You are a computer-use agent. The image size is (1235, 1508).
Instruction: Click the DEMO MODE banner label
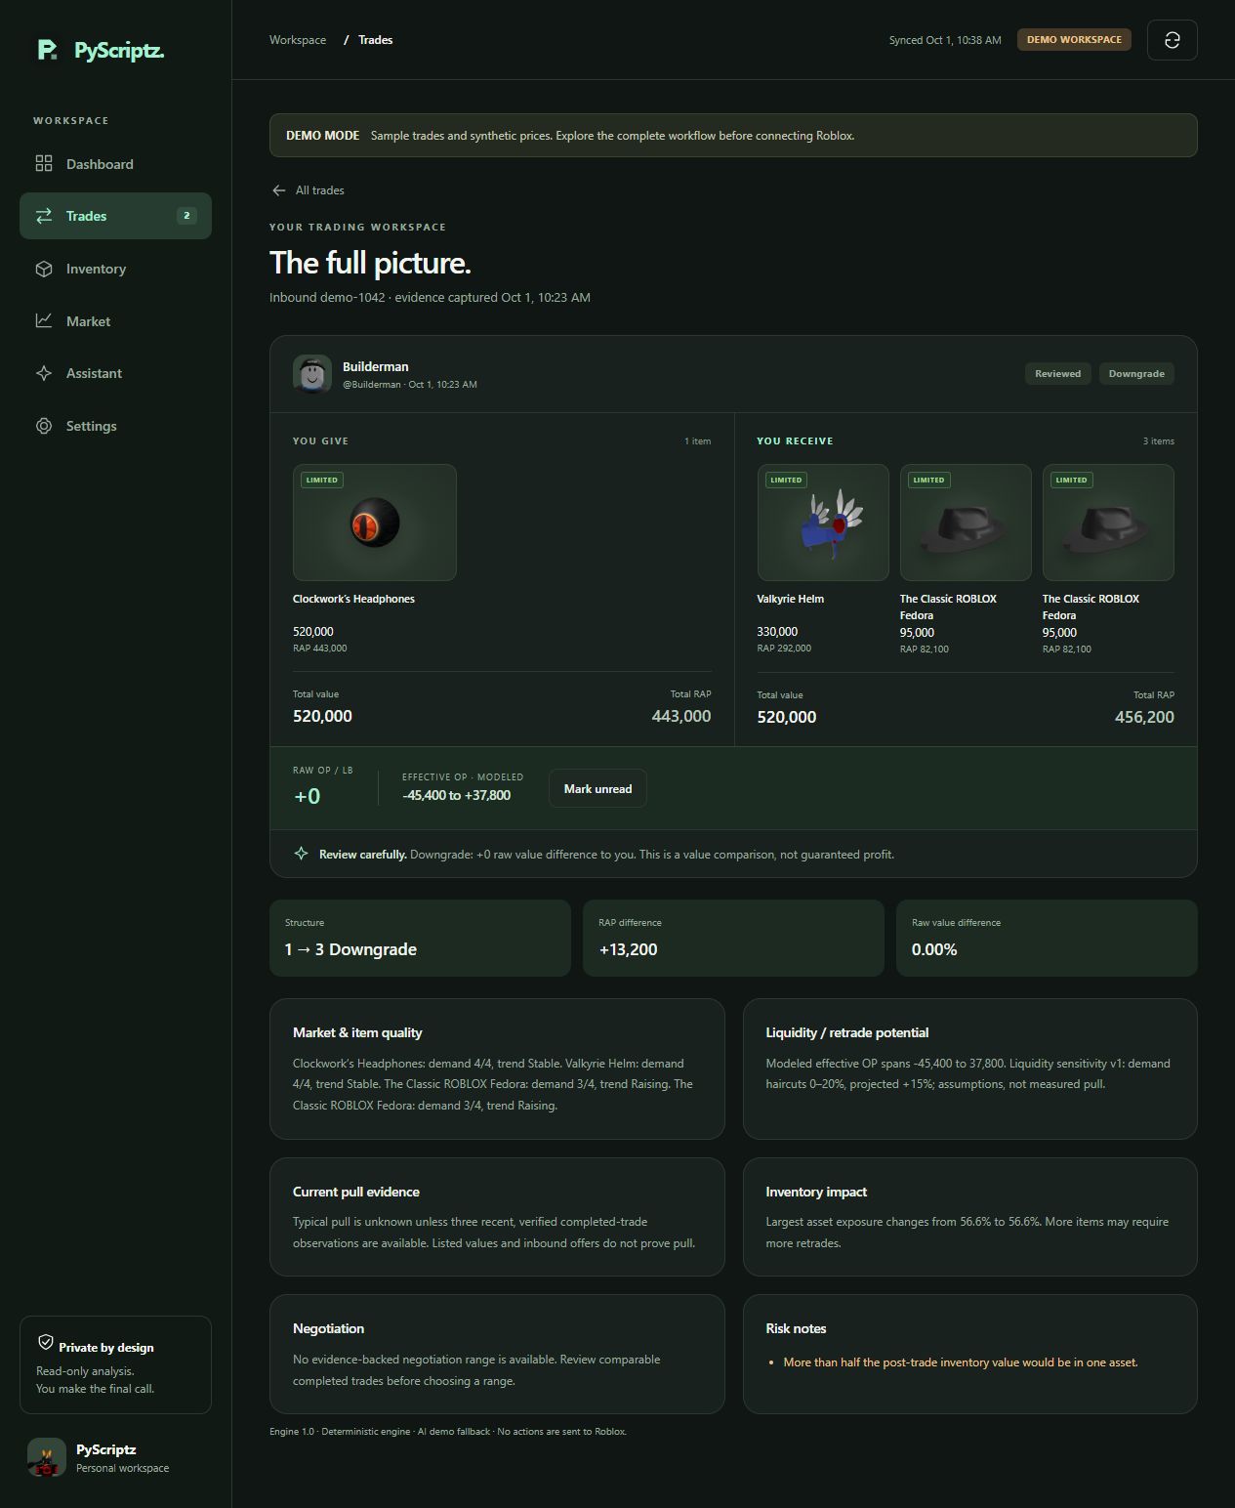(x=322, y=136)
